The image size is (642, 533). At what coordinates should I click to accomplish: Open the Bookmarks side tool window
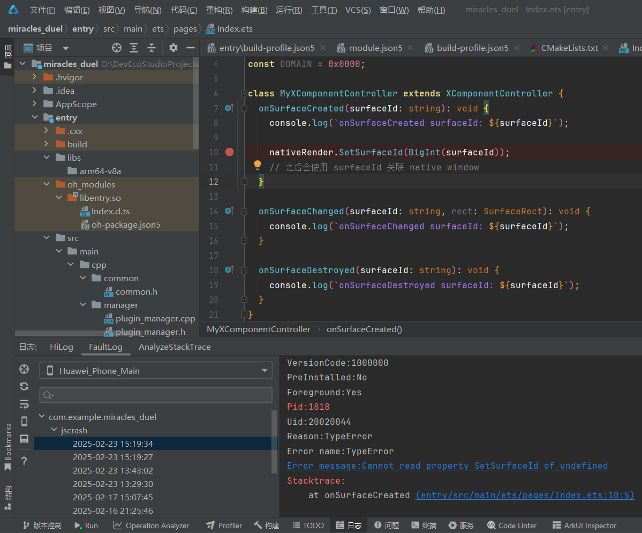coord(8,447)
